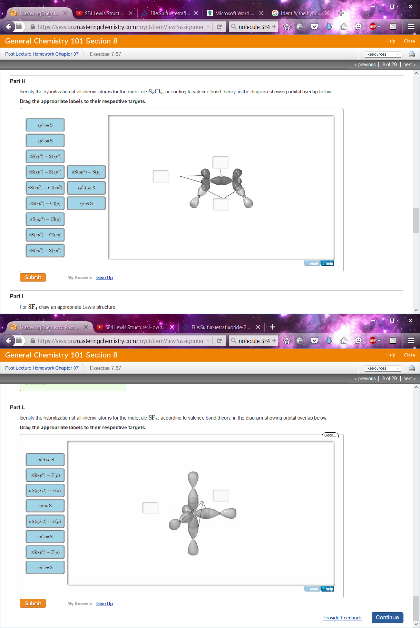Select the σS(sp³d) – F(p) label
Image resolution: width=420 pixels, height=628 pixels.
coord(45,521)
